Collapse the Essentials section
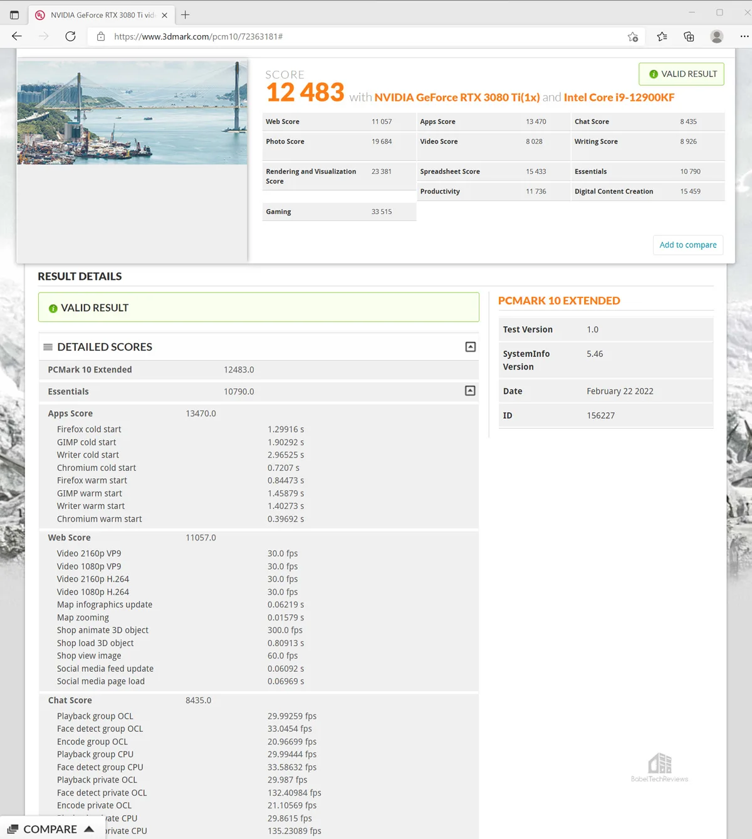The image size is (752, 839). pyautogui.click(x=470, y=391)
